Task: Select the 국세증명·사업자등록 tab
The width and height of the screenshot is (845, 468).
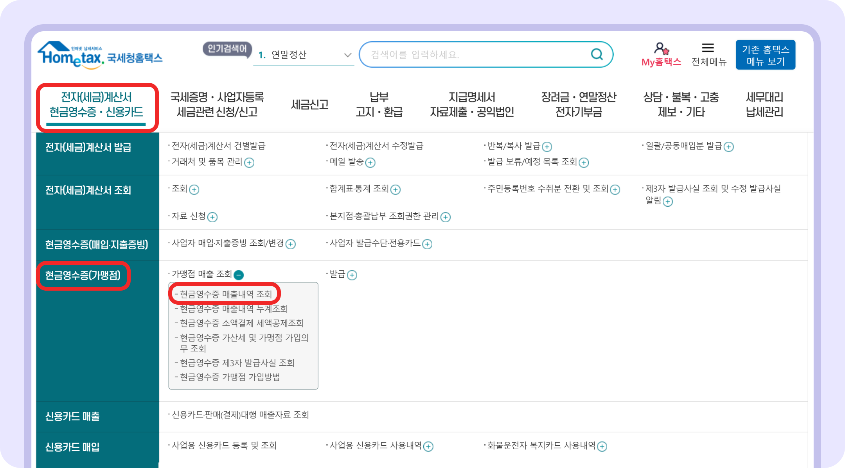Action: [218, 104]
